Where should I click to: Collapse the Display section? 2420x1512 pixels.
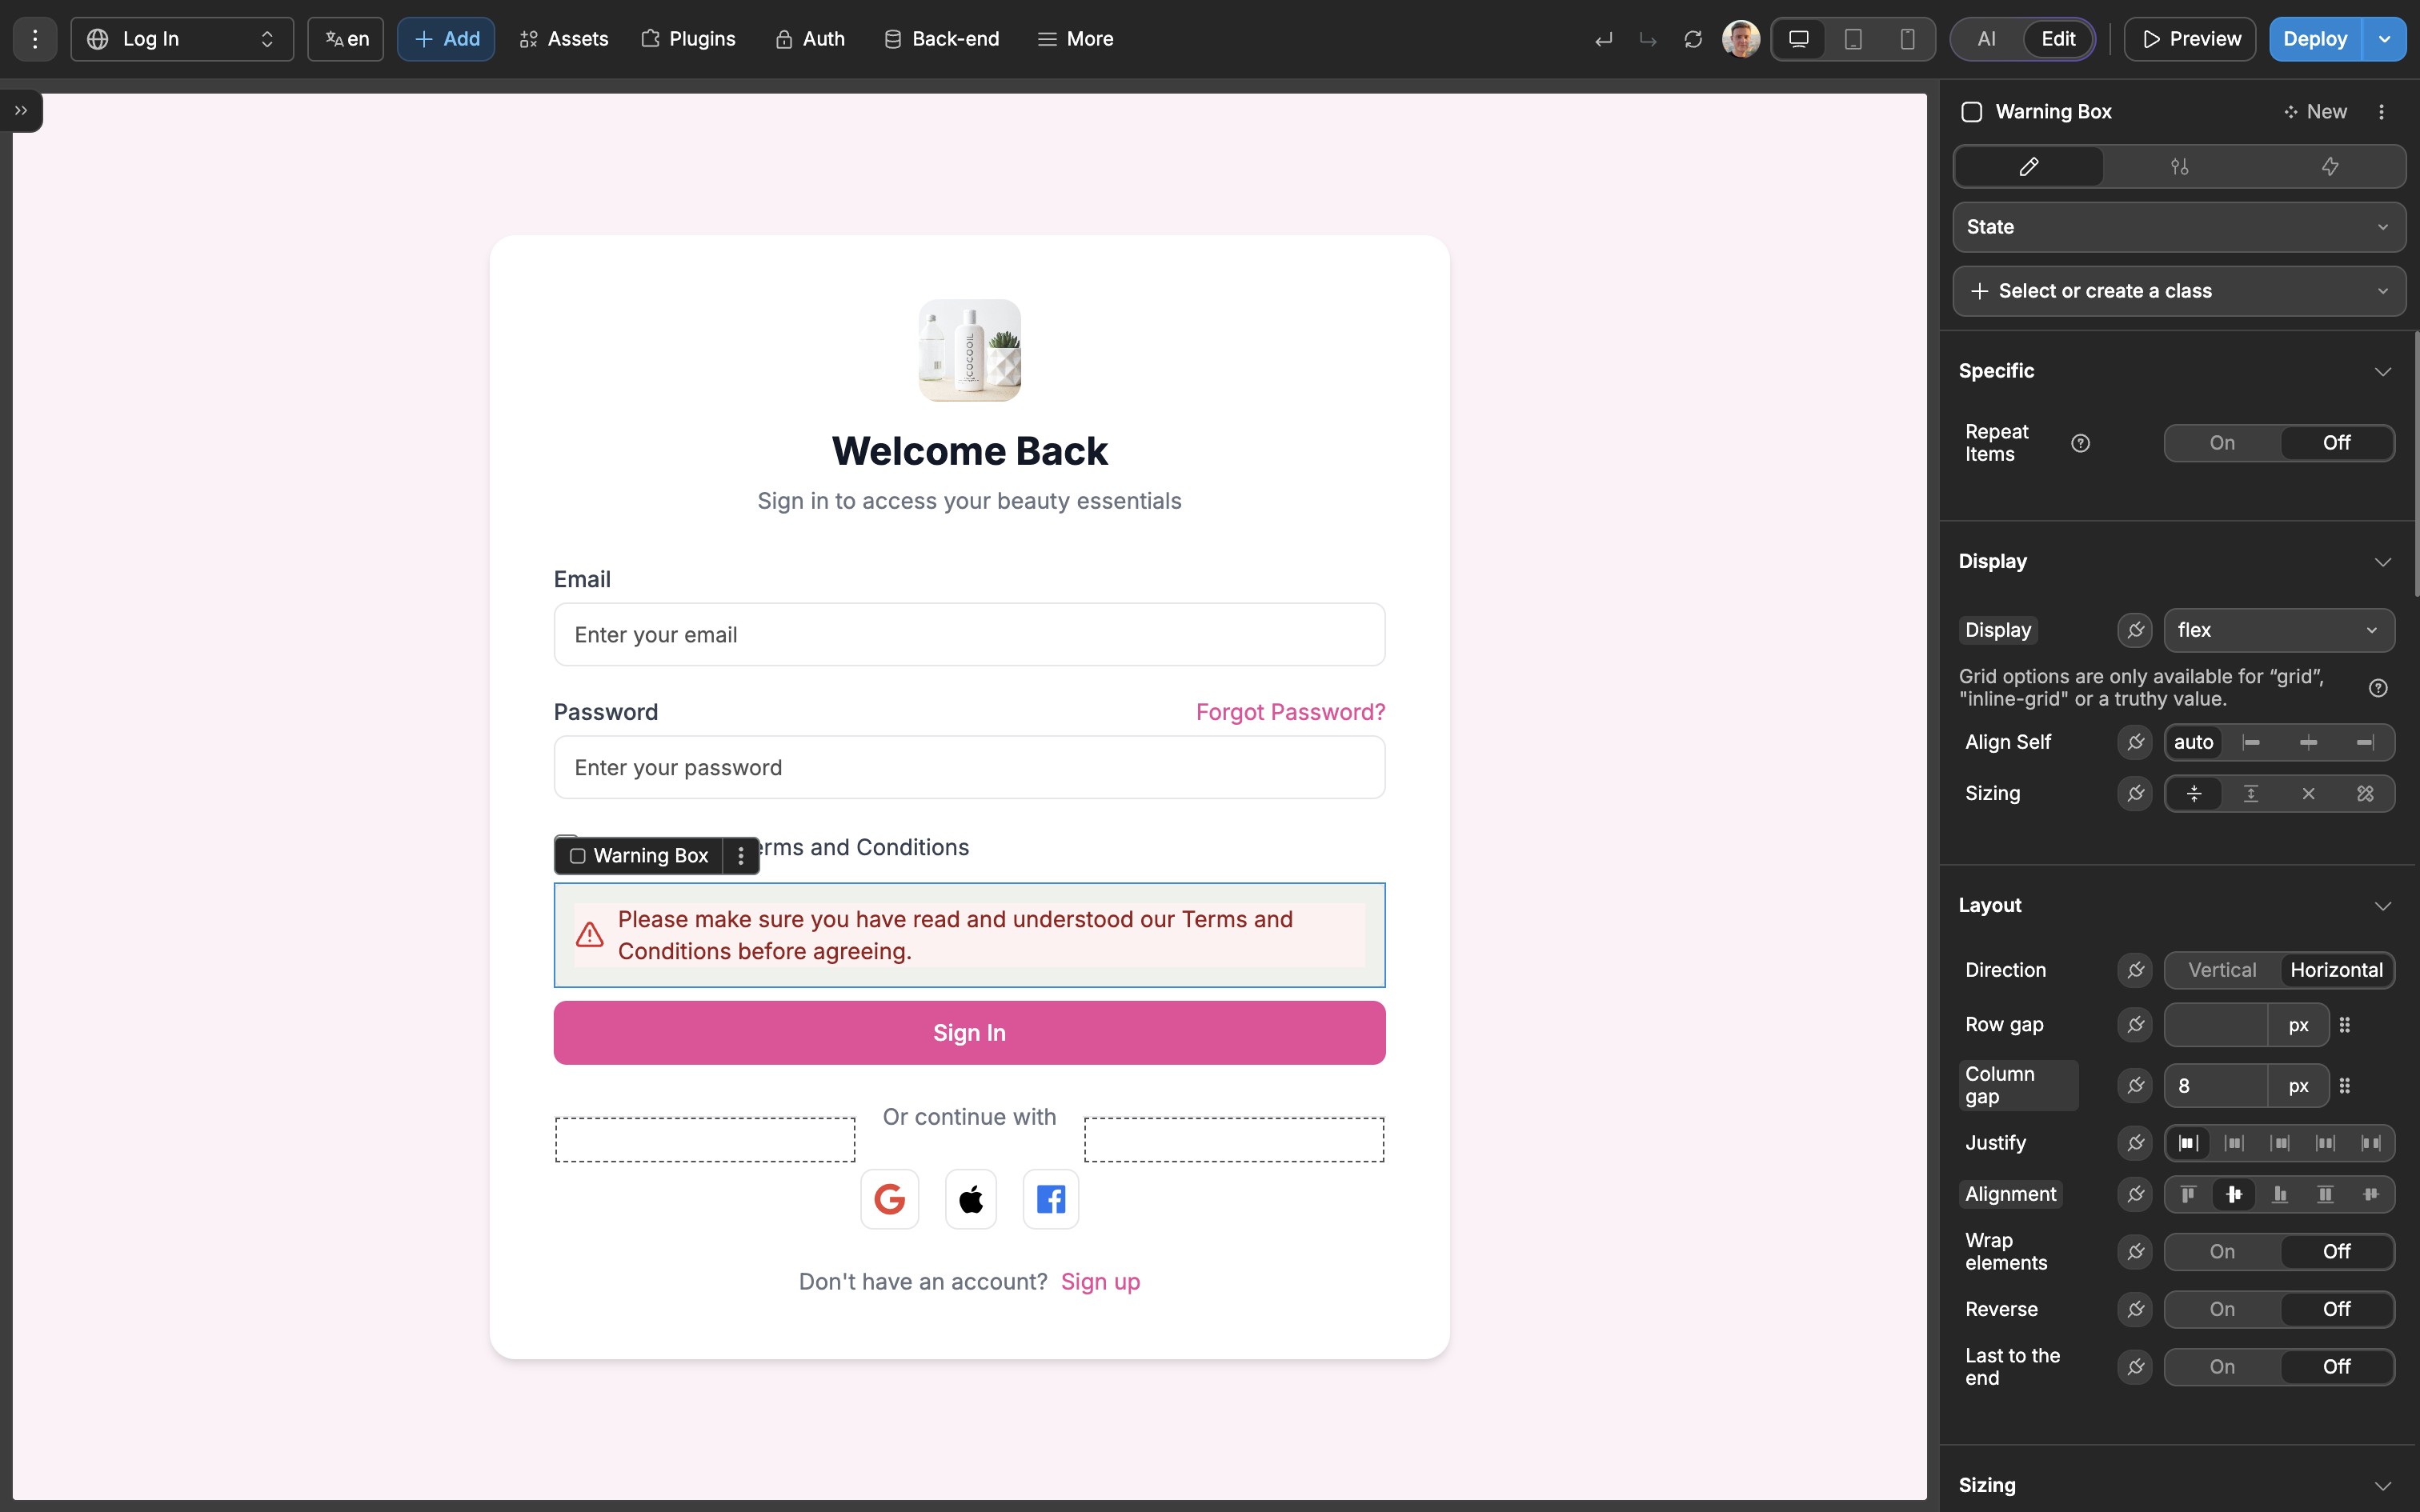tap(2382, 562)
